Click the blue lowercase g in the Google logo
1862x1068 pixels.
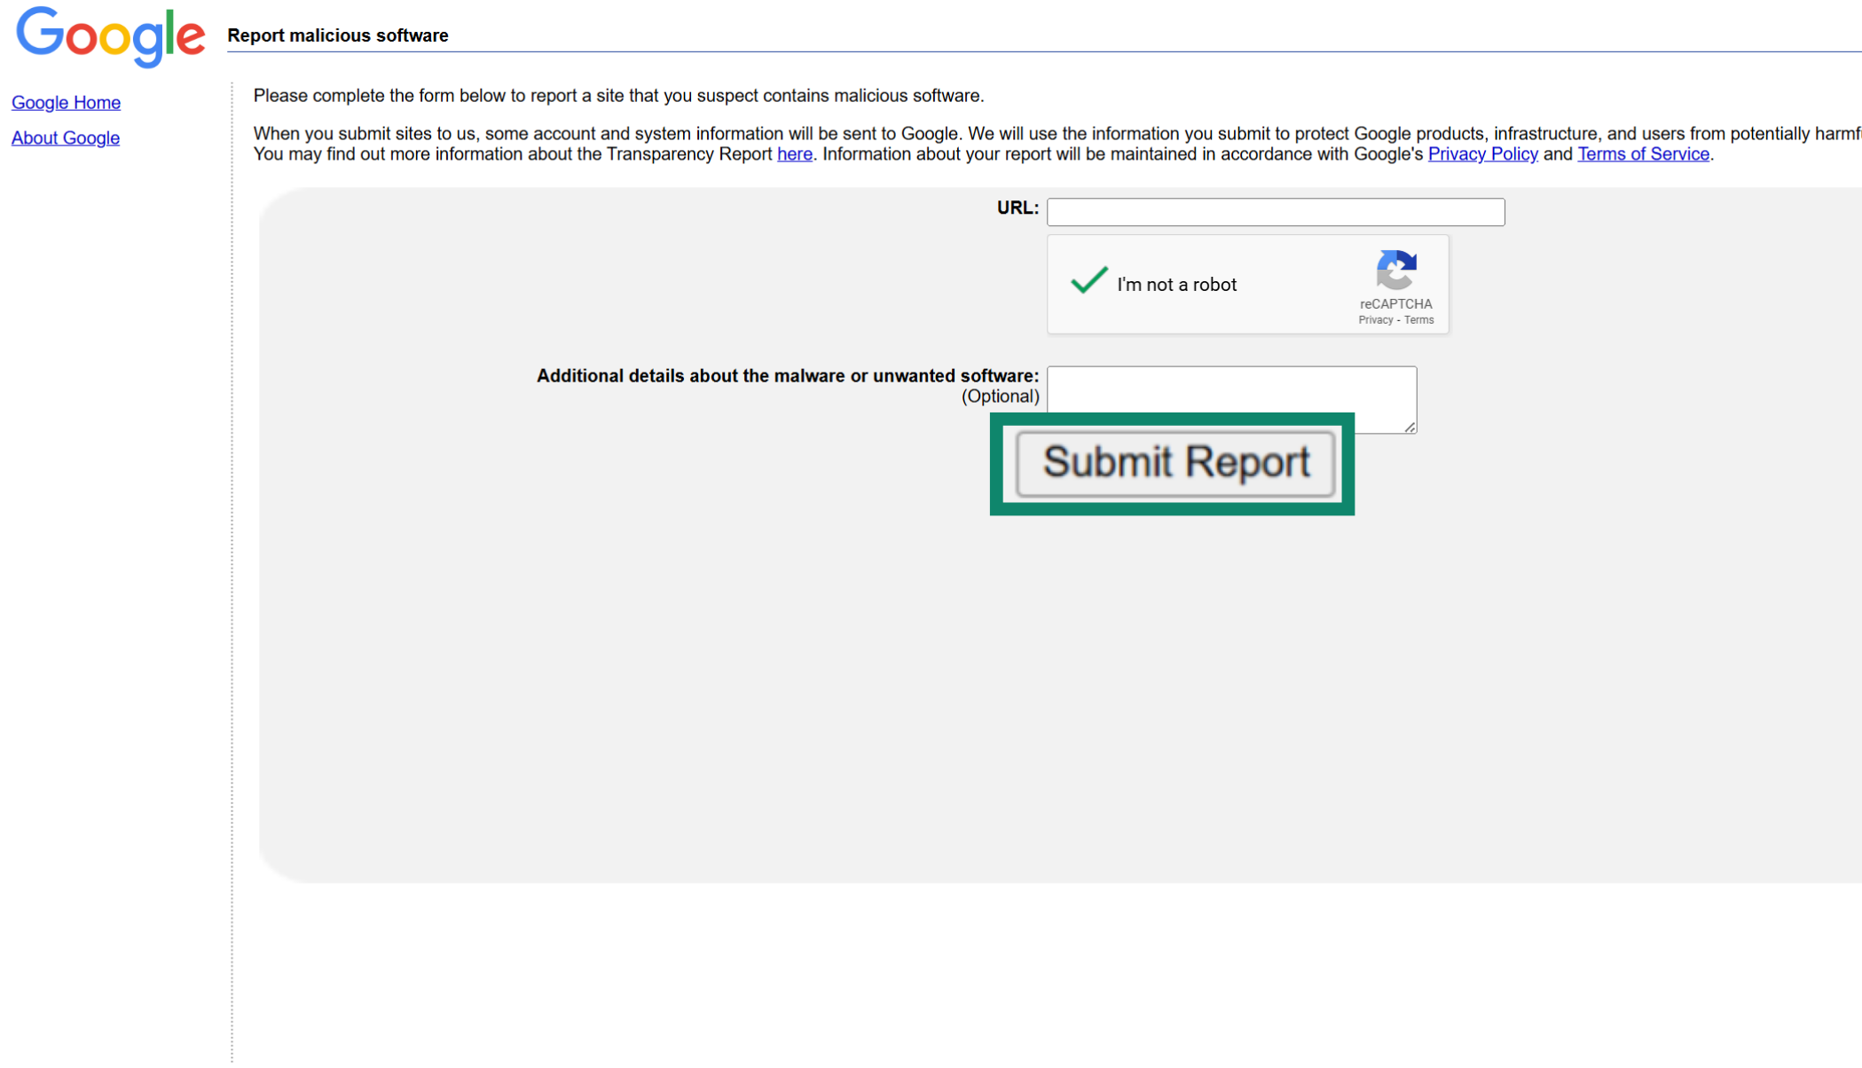tap(147, 44)
